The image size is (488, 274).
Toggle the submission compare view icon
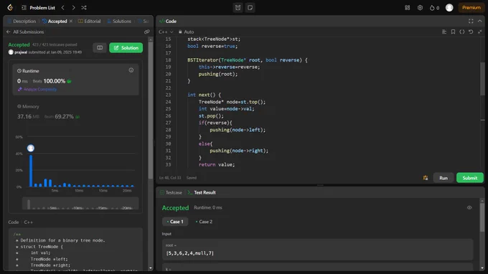(100, 47)
